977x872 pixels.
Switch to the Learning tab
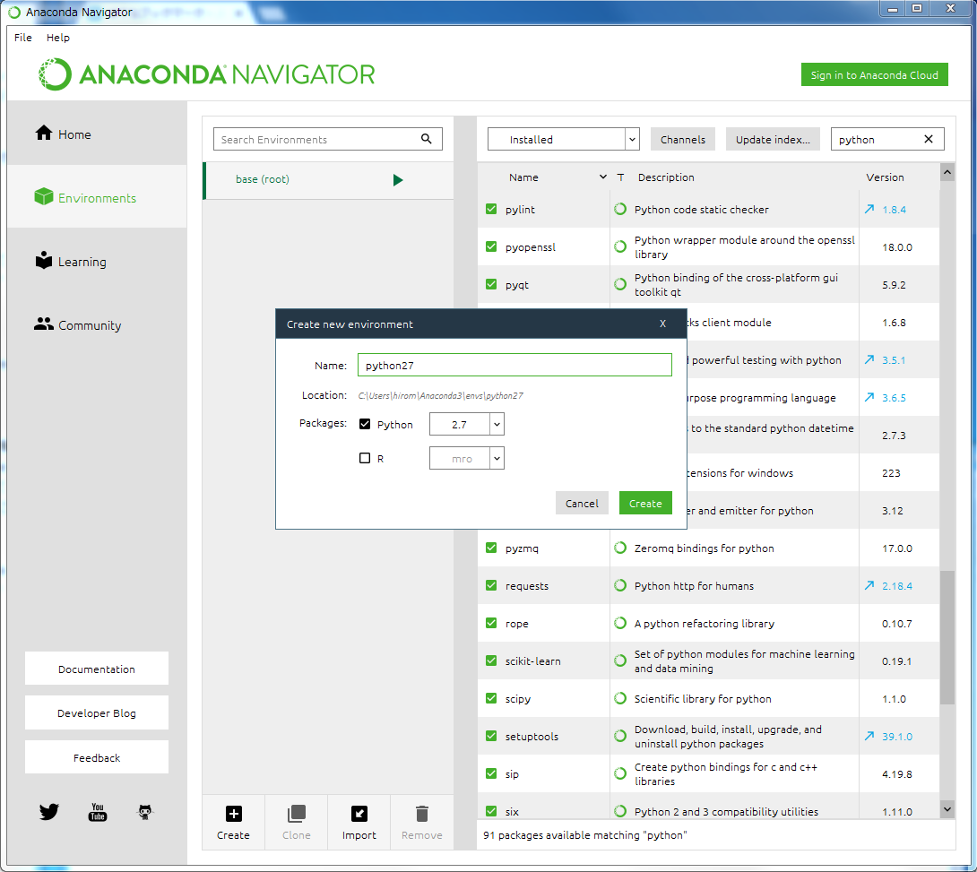97,261
